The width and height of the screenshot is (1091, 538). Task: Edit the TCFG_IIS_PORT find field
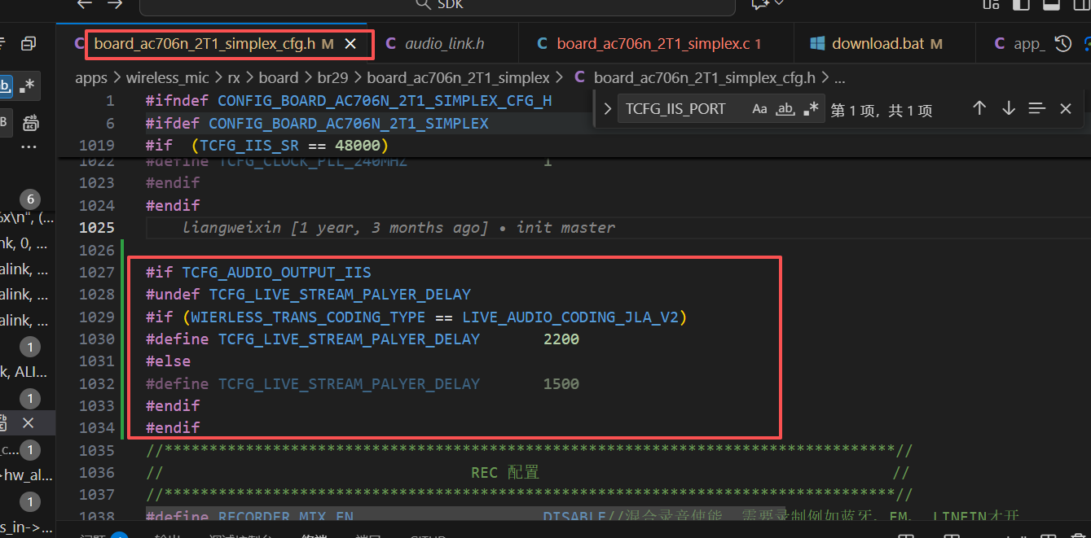click(681, 109)
